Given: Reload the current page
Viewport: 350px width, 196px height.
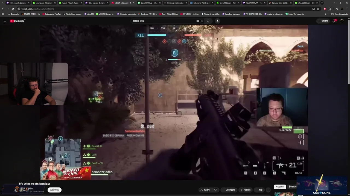Looking at the screenshot, I should (x=13, y=9).
